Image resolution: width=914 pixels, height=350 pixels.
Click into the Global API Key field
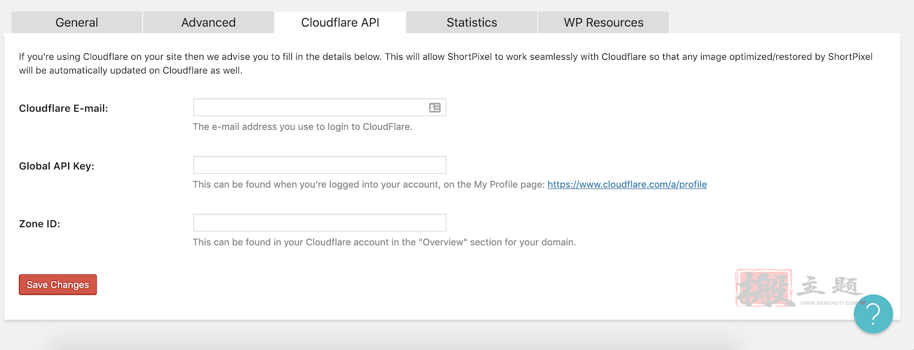coord(319,165)
